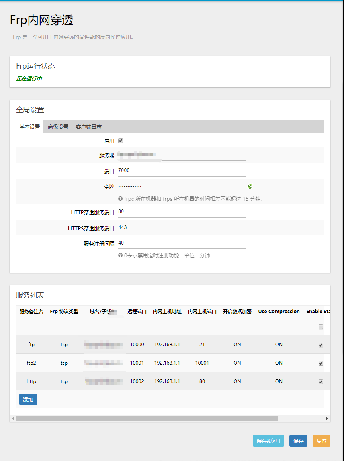The height and width of the screenshot is (461, 344).
Task: Click the scrollbar left arrow
Action: [x=13, y=418]
